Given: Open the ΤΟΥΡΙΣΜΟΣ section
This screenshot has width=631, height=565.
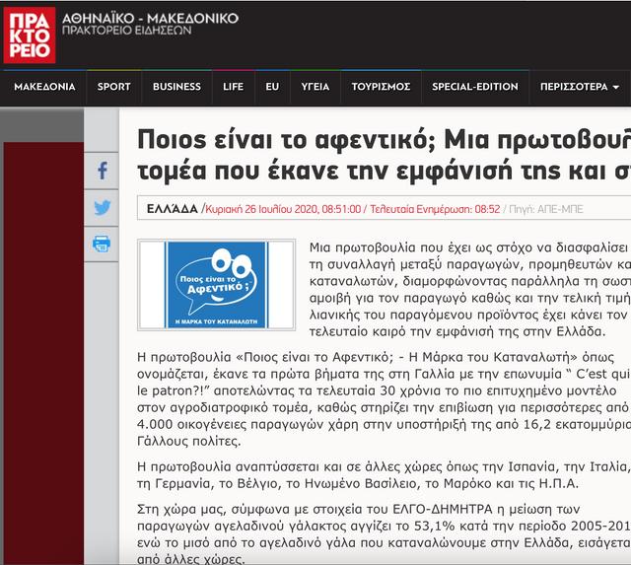Looking at the screenshot, I should click(x=381, y=87).
